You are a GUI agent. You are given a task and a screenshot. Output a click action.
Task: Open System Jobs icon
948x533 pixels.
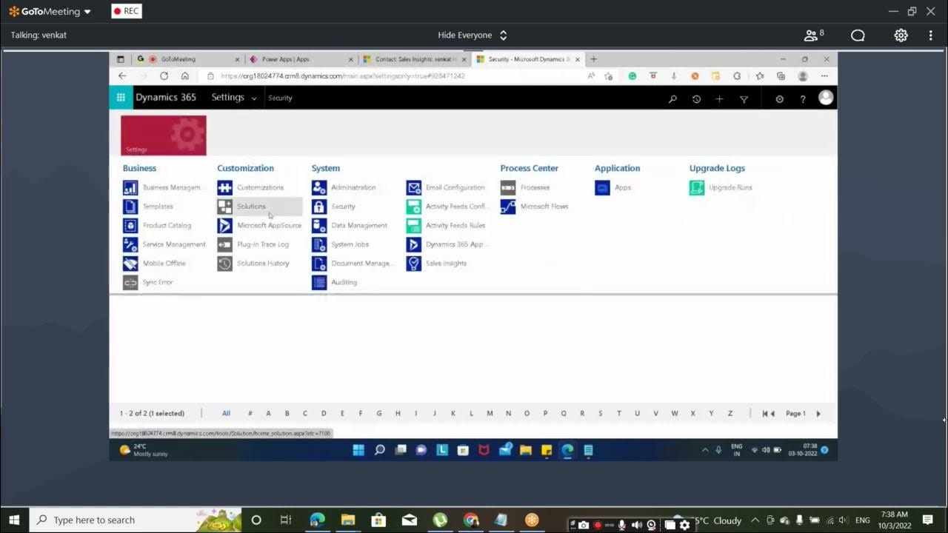pos(319,244)
